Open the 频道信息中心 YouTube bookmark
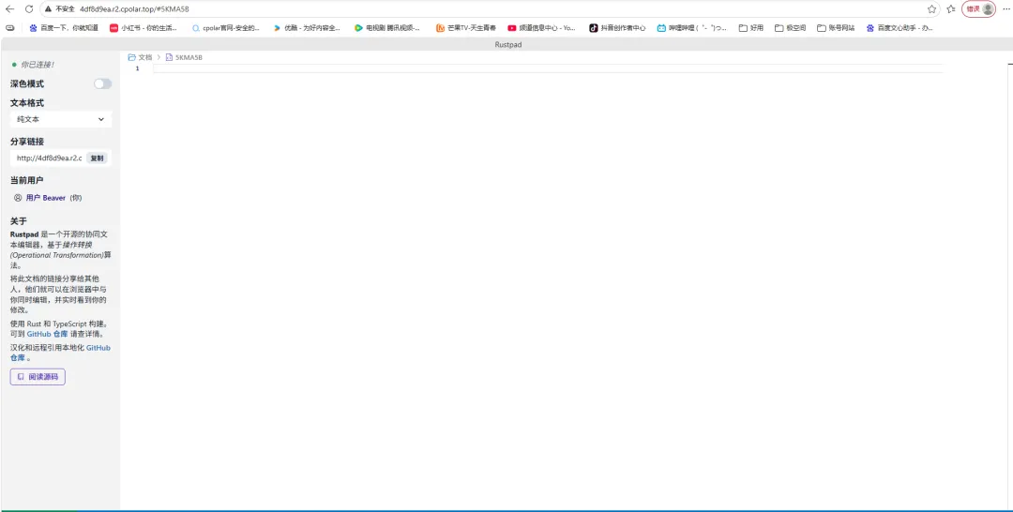The image size is (1013, 512). 541,28
